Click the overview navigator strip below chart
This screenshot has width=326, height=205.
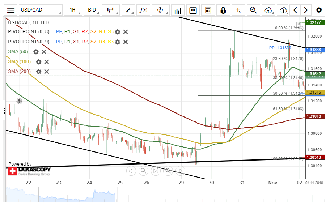tap(156, 195)
